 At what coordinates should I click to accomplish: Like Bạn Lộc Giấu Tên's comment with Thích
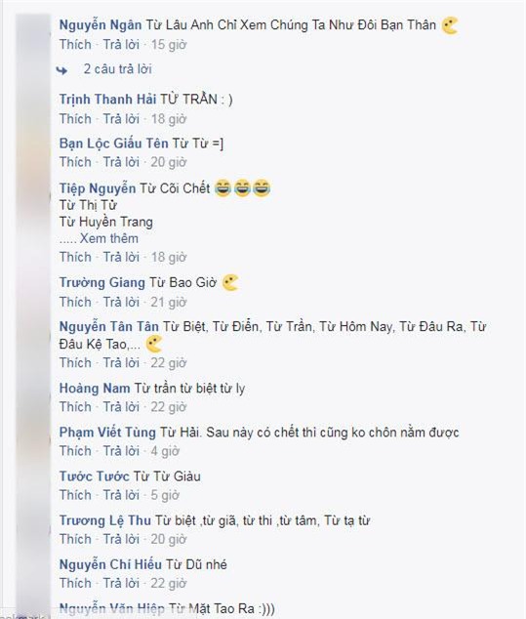click(75, 162)
